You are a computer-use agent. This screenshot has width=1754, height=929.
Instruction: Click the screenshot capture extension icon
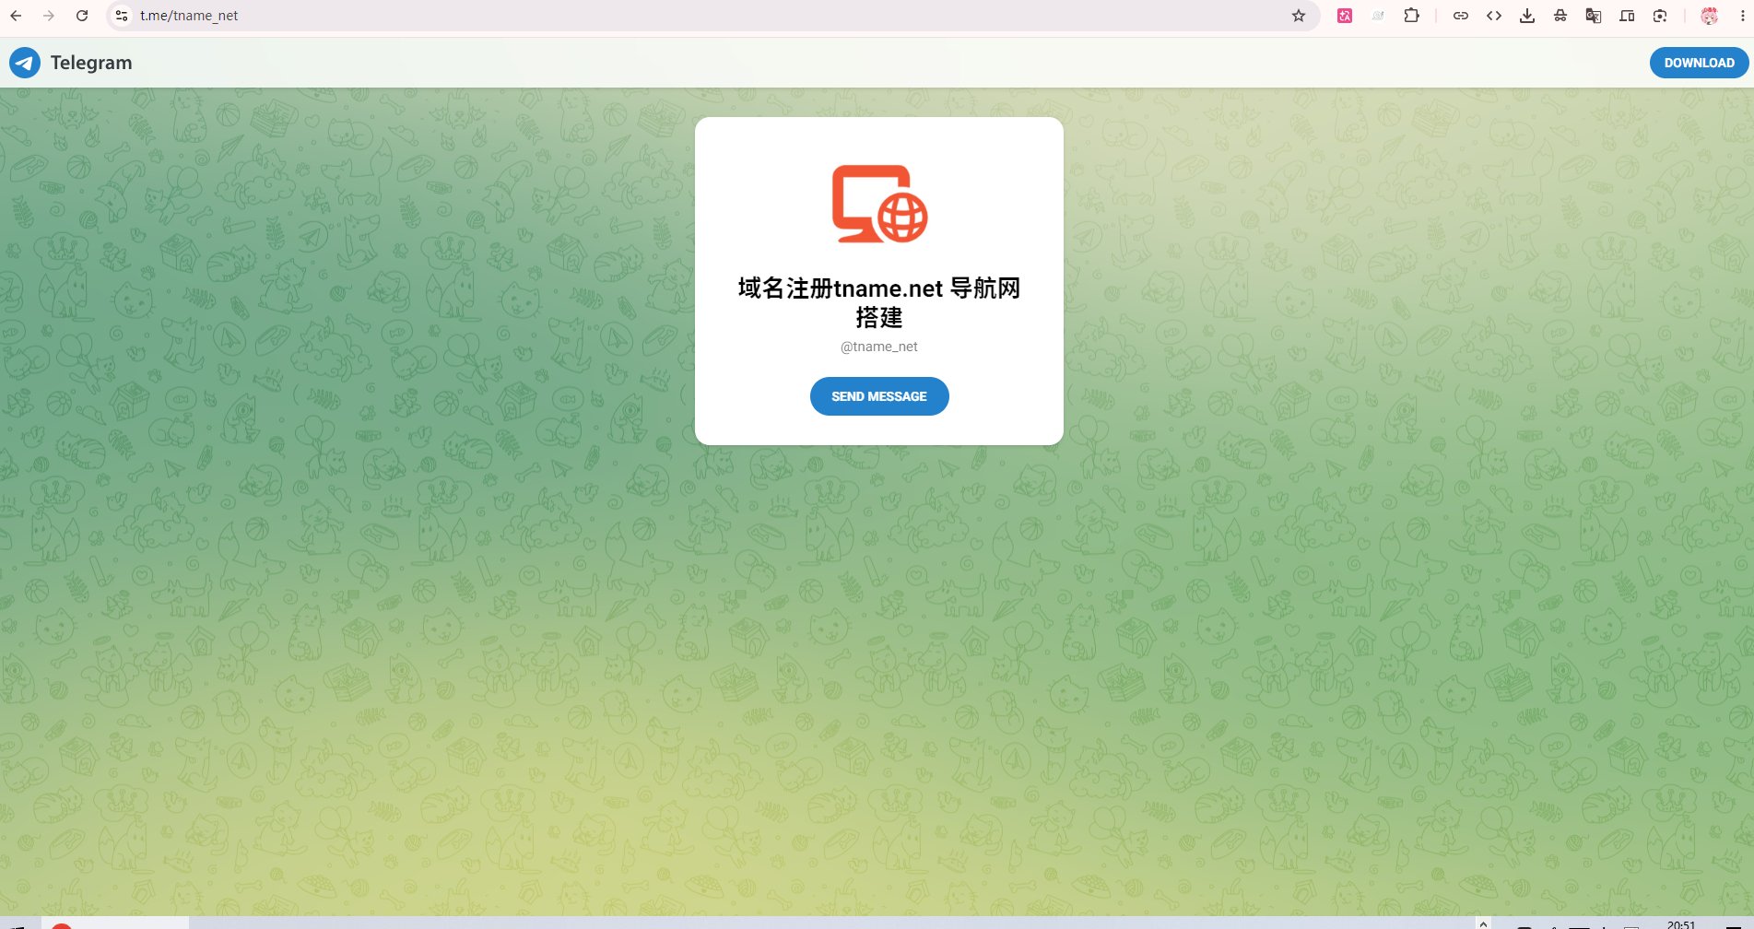[1660, 16]
